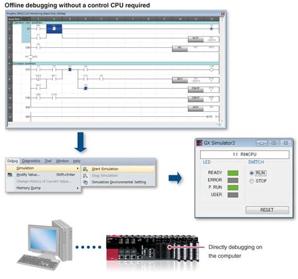Open the Debug menu
The width and height of the screenshot is (298, 279).
[x=13, y=161]
